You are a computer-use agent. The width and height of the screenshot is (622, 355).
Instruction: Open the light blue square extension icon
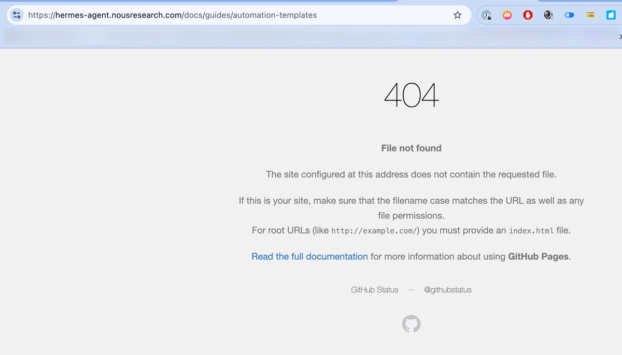(611, 15)
